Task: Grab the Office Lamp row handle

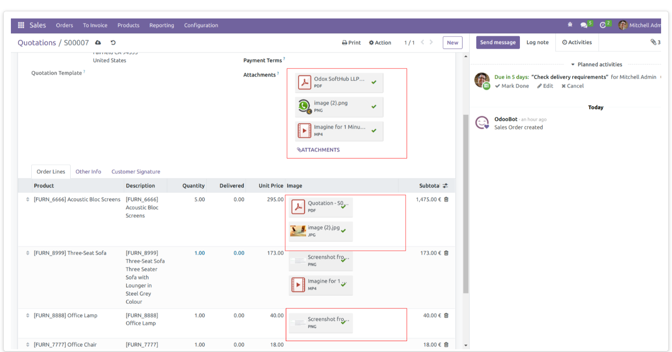Action: click(x=27, y=315)
